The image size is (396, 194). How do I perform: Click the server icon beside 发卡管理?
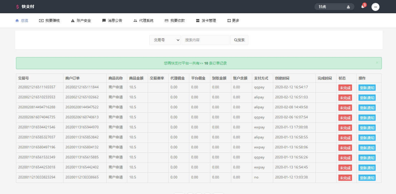pos(198,21)
